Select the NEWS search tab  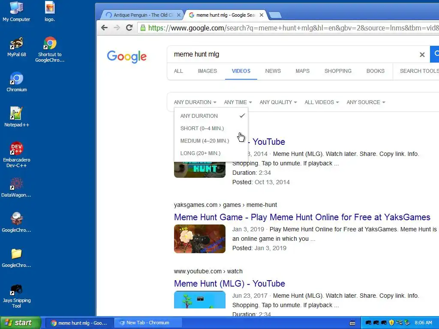(273, 71)
